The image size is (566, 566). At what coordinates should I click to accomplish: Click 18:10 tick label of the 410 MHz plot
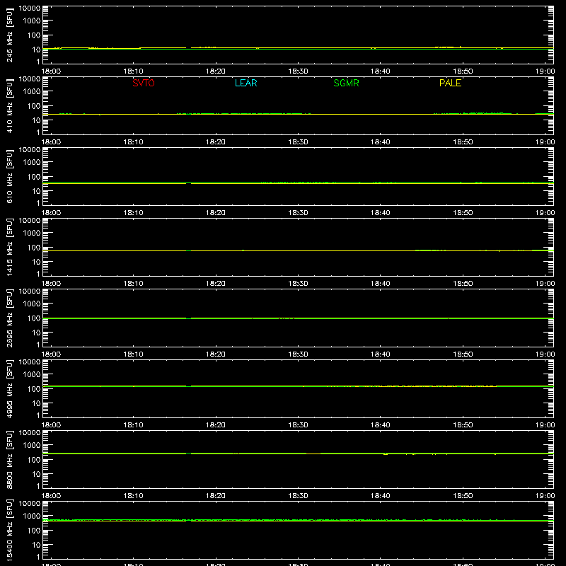[x=133, y=142]
